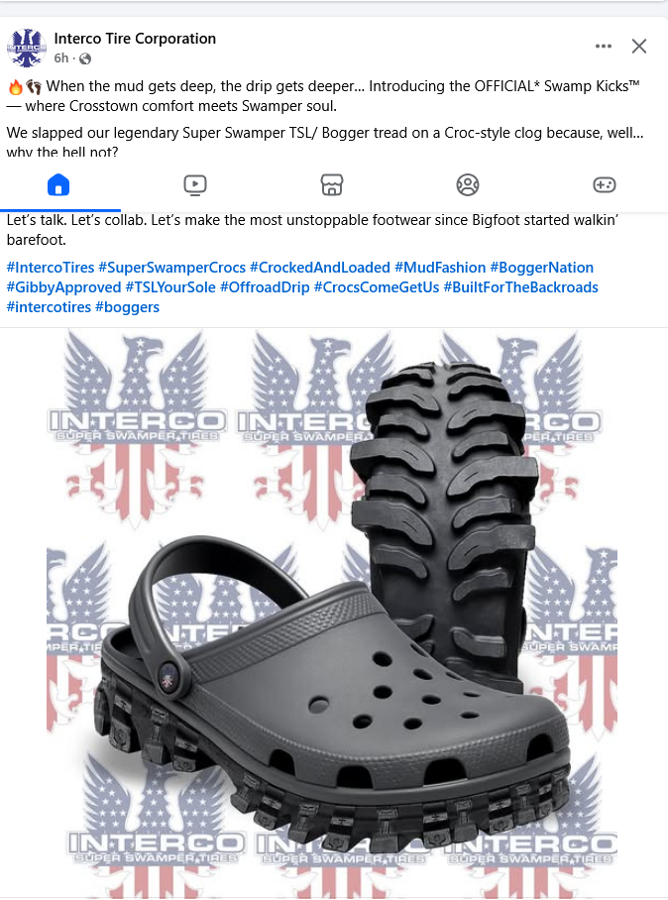Open the #GibbyApproved hashtag

pyautogui.click(x=63, y=287)
